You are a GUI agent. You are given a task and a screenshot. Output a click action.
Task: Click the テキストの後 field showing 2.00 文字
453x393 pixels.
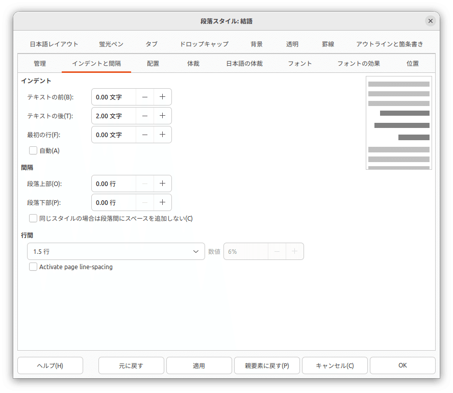(x=114, y=116)
